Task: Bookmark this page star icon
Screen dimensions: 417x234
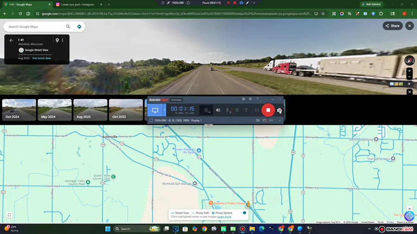Action: 323,13
